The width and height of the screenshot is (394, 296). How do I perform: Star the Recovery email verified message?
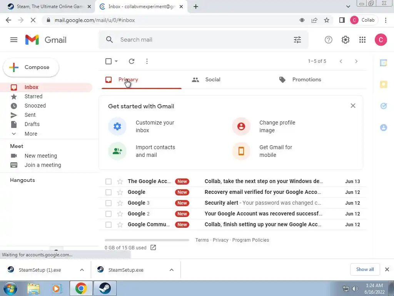click(120, 192)
